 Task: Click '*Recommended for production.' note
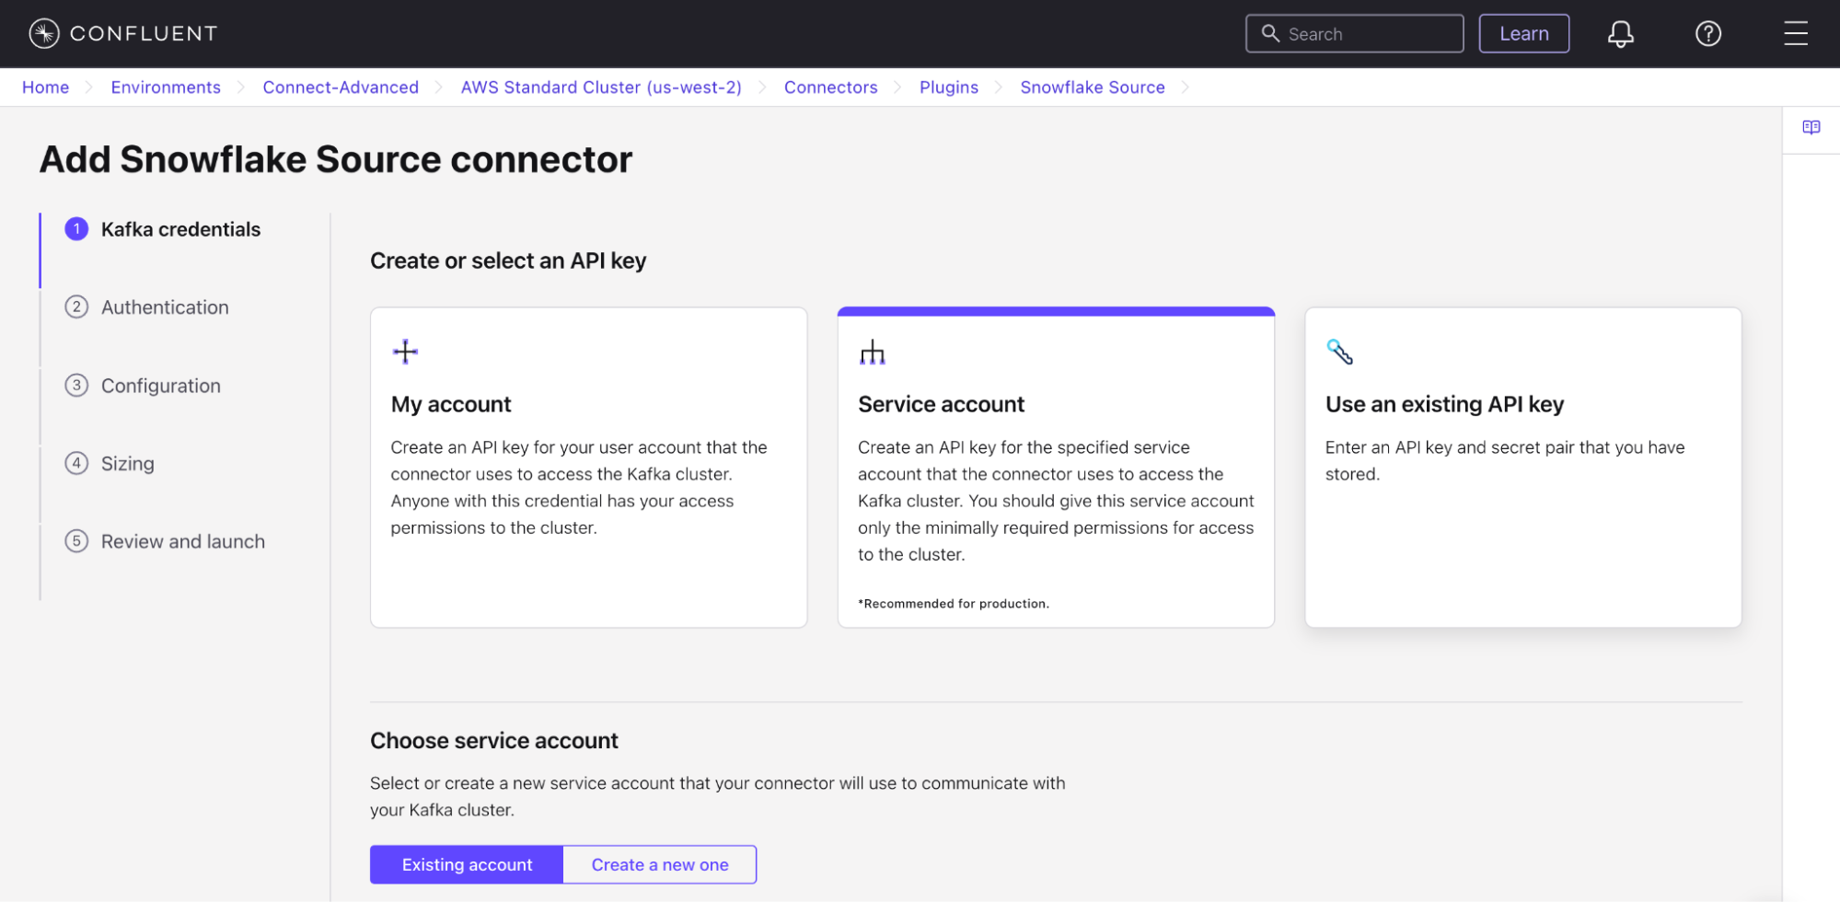tap(954, 604)
